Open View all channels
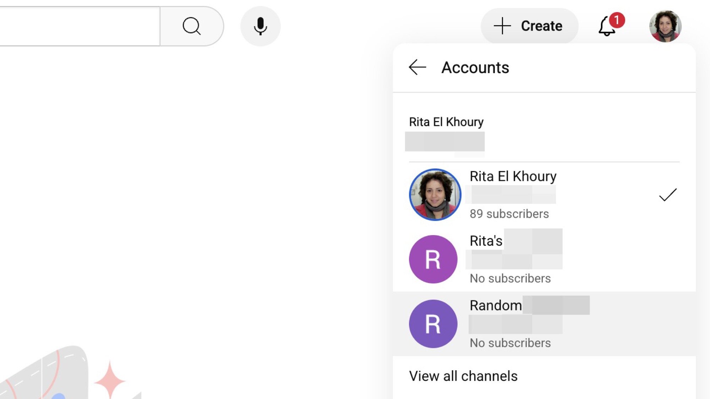710x399 pixels. click(x=463, y=376)
